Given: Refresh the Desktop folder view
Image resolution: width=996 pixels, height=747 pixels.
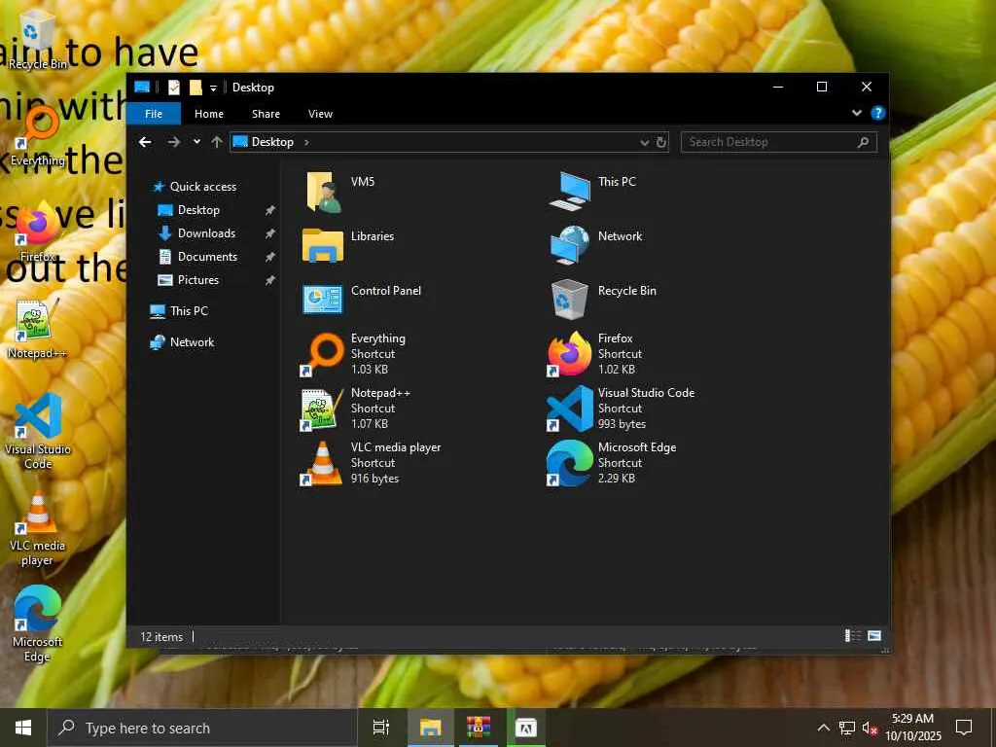Looking at the screenshot, I should [661, 142].
